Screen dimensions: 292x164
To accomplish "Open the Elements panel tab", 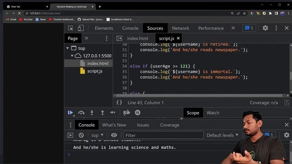I will 104,28.
